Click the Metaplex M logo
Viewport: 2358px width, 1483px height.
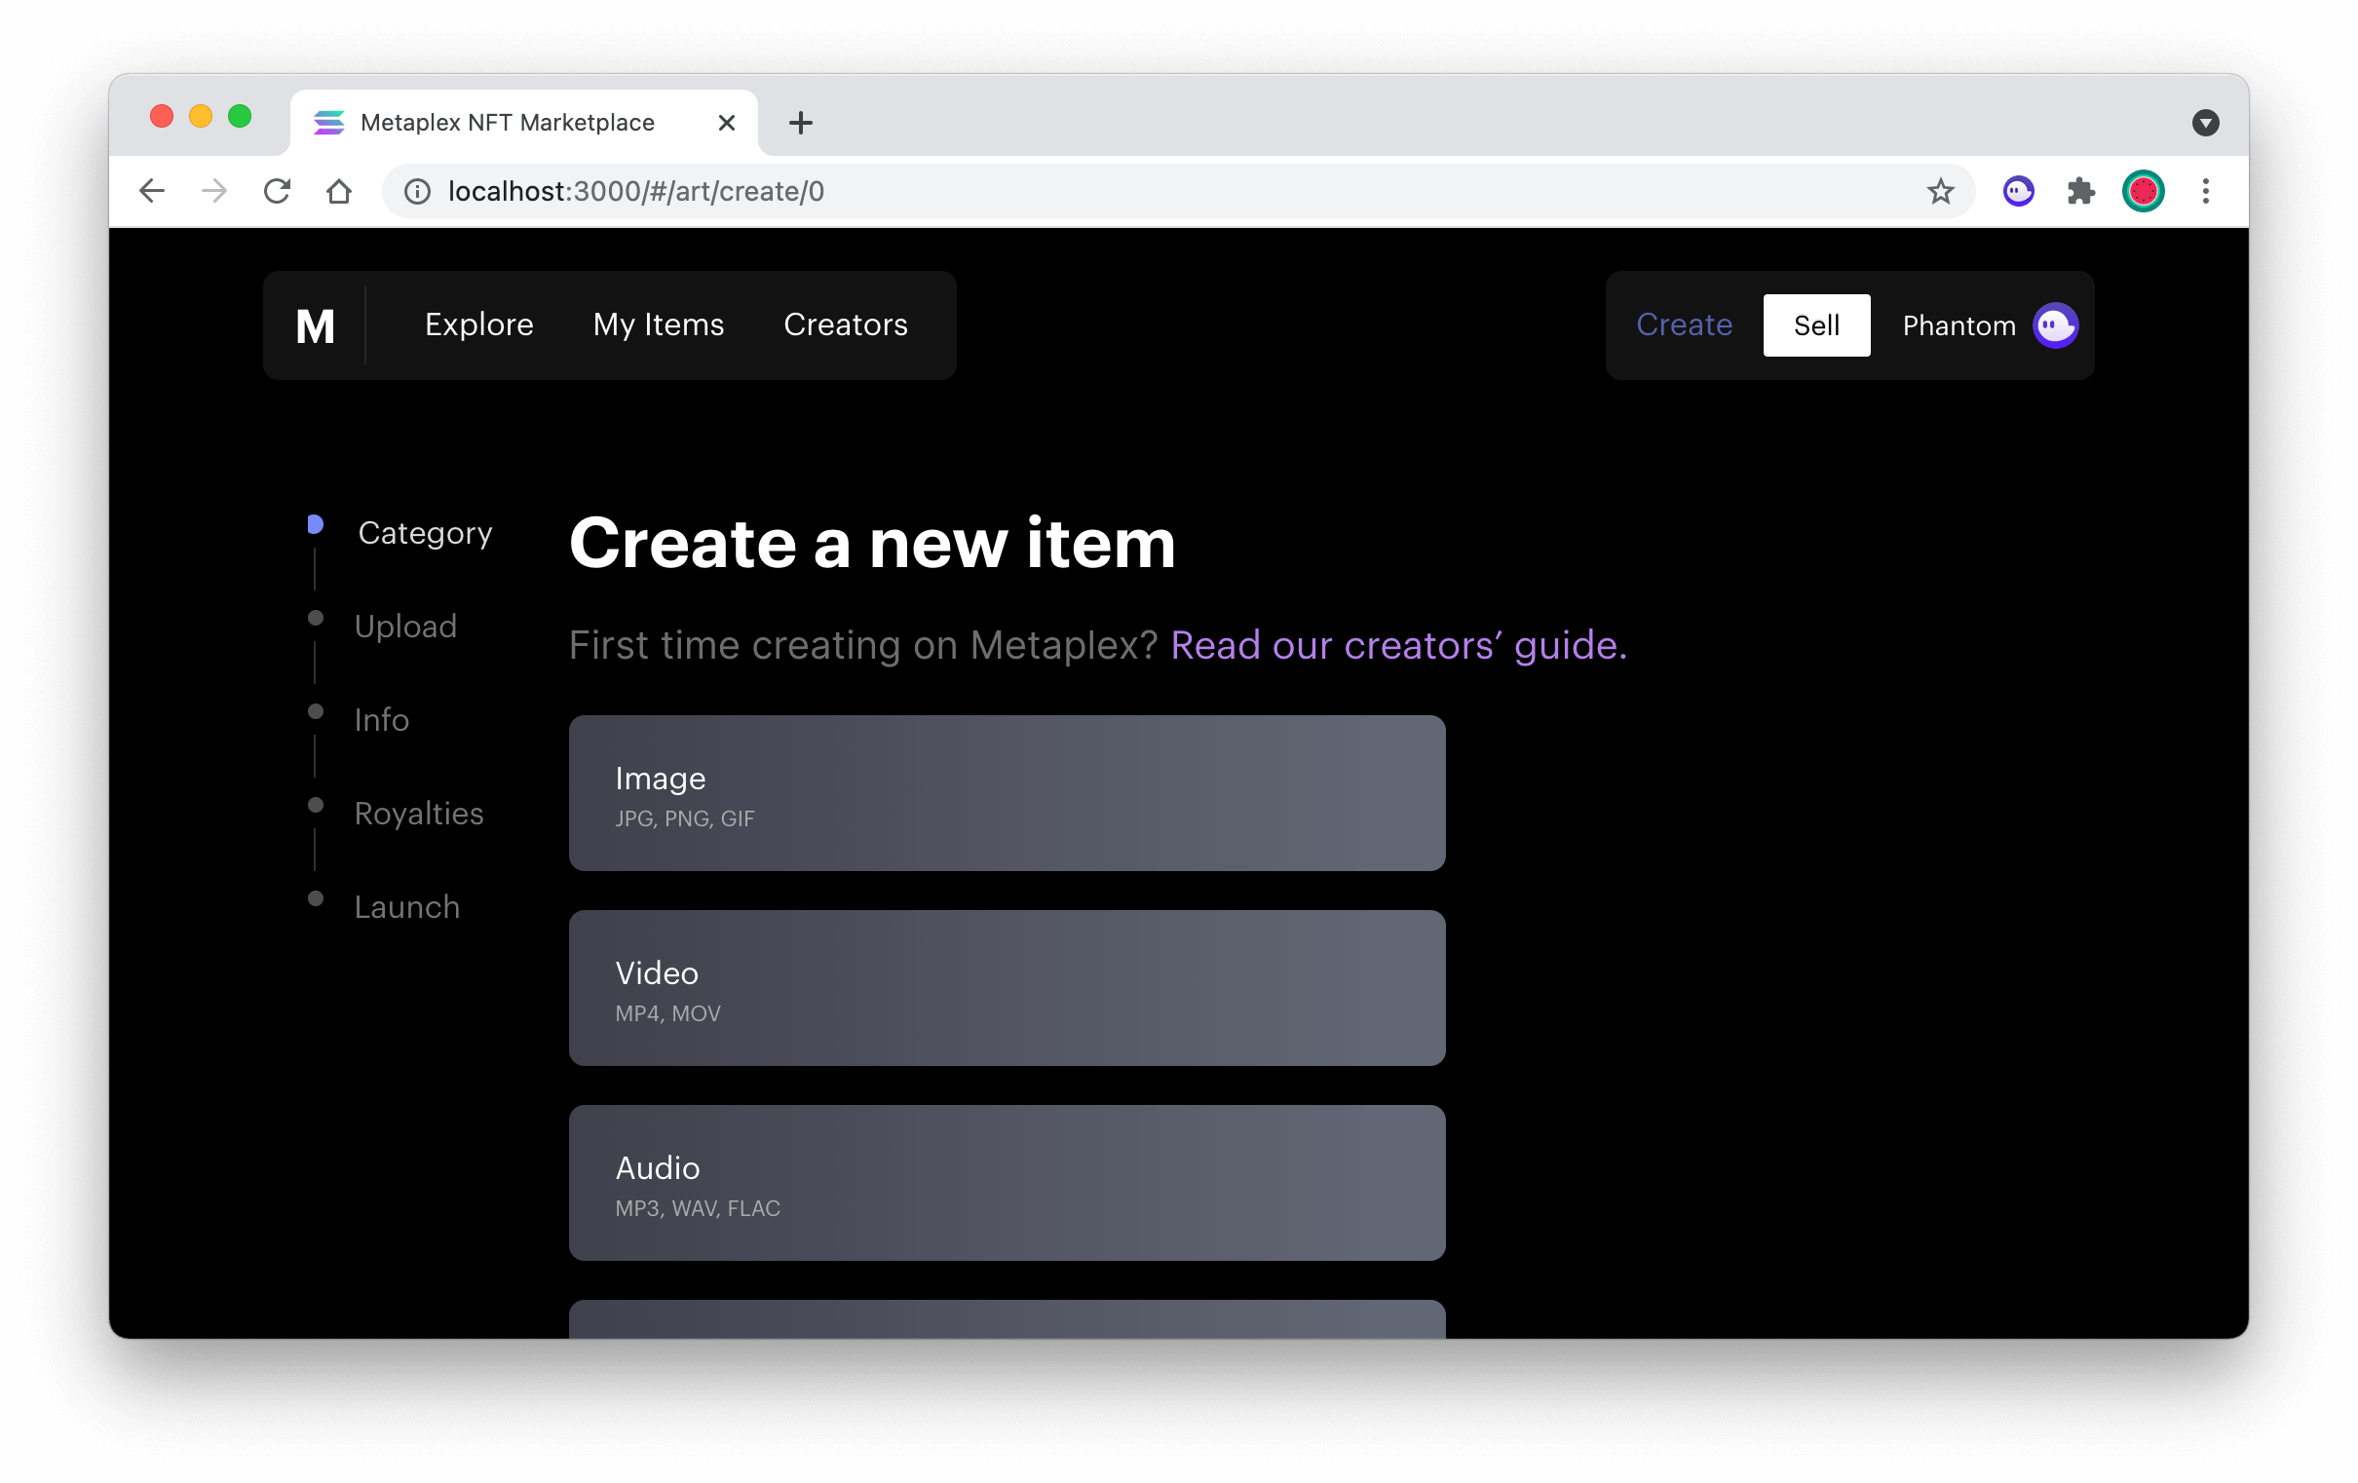316,326
